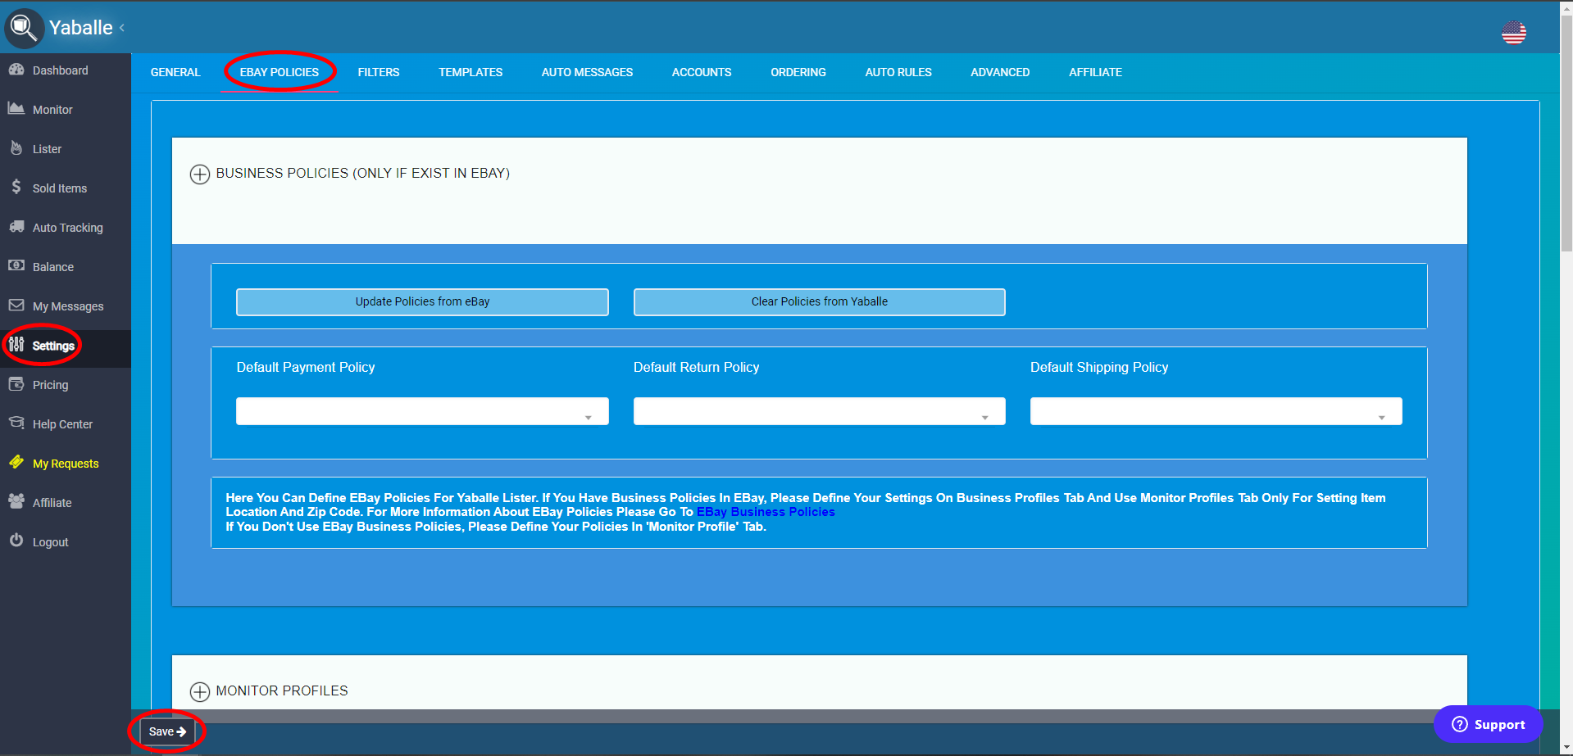The width and height of the screenshot is (1573, 756).
Task: Expand the Monitor Profiles section
Action: [199, 692]
